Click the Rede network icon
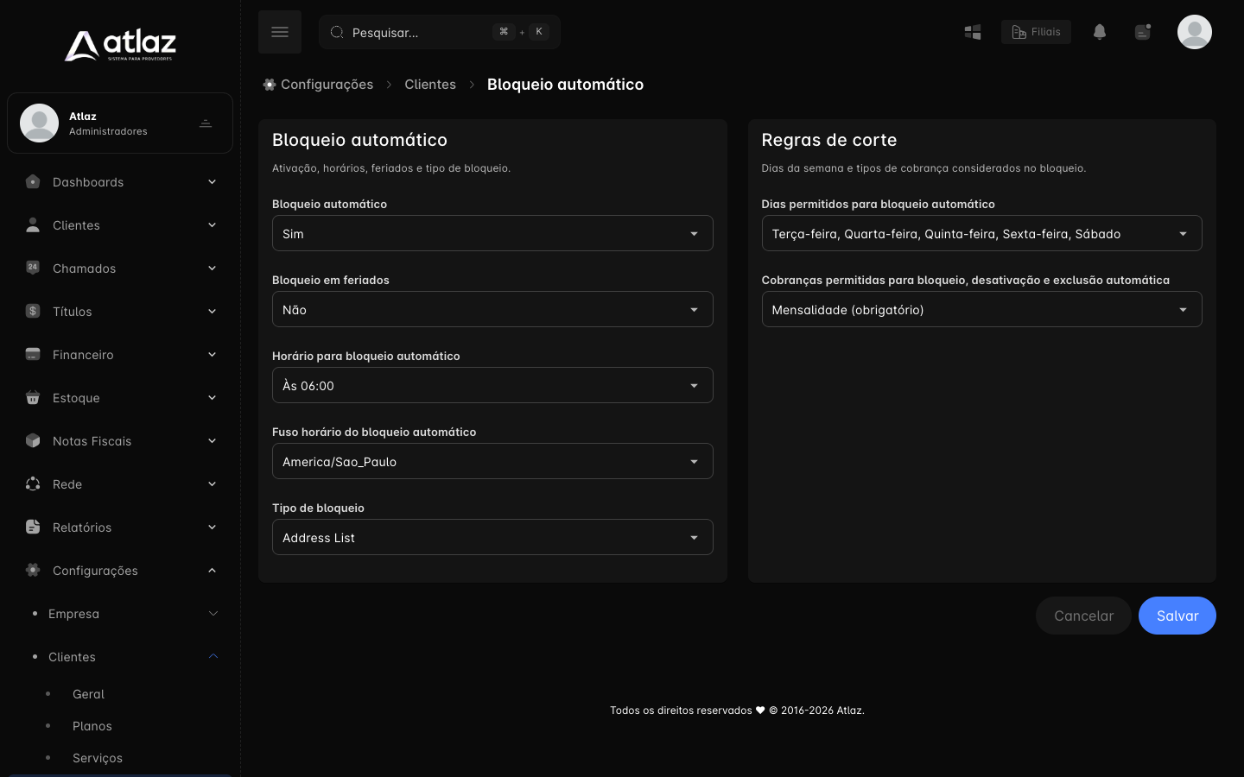 (x=33, y=483)
